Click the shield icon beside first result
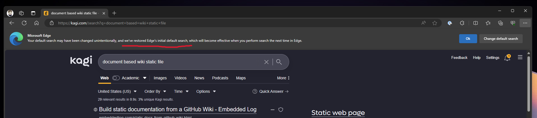This screenshot has width=537, height=118. click(x=280, y=110)
